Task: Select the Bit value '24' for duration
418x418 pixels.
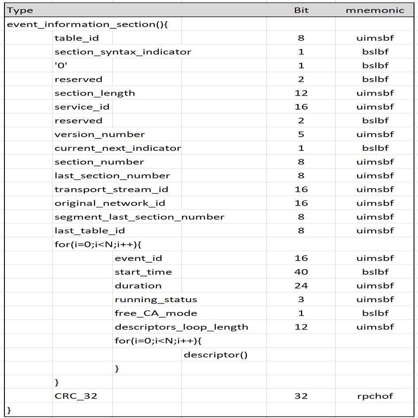Action: coord(301,286)
